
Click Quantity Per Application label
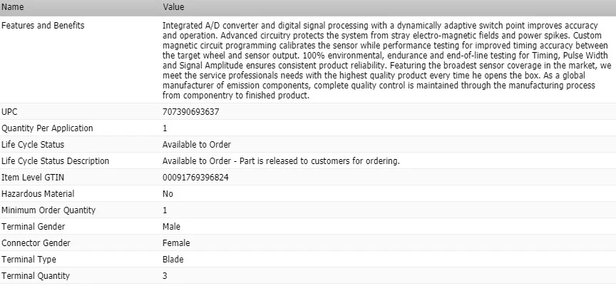48,128
